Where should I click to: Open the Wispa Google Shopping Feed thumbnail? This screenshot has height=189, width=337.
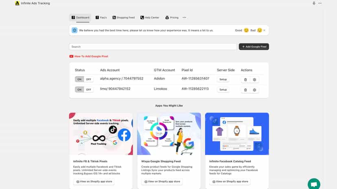coord(169,134)
